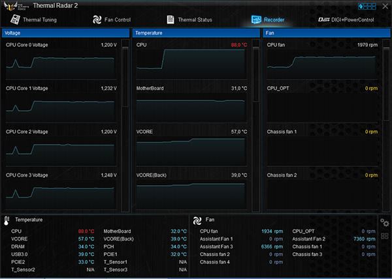Image resolution: width=392 pixels, height=279 pixels.
Task: Switch to the Fan Control tab
Action: pos(112,20)
